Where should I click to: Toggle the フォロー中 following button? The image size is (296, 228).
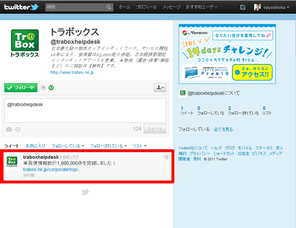tap(21, 88)
